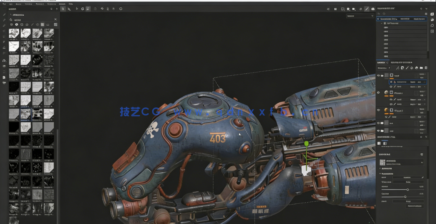Clear the assets search field with X

(55, 19)
